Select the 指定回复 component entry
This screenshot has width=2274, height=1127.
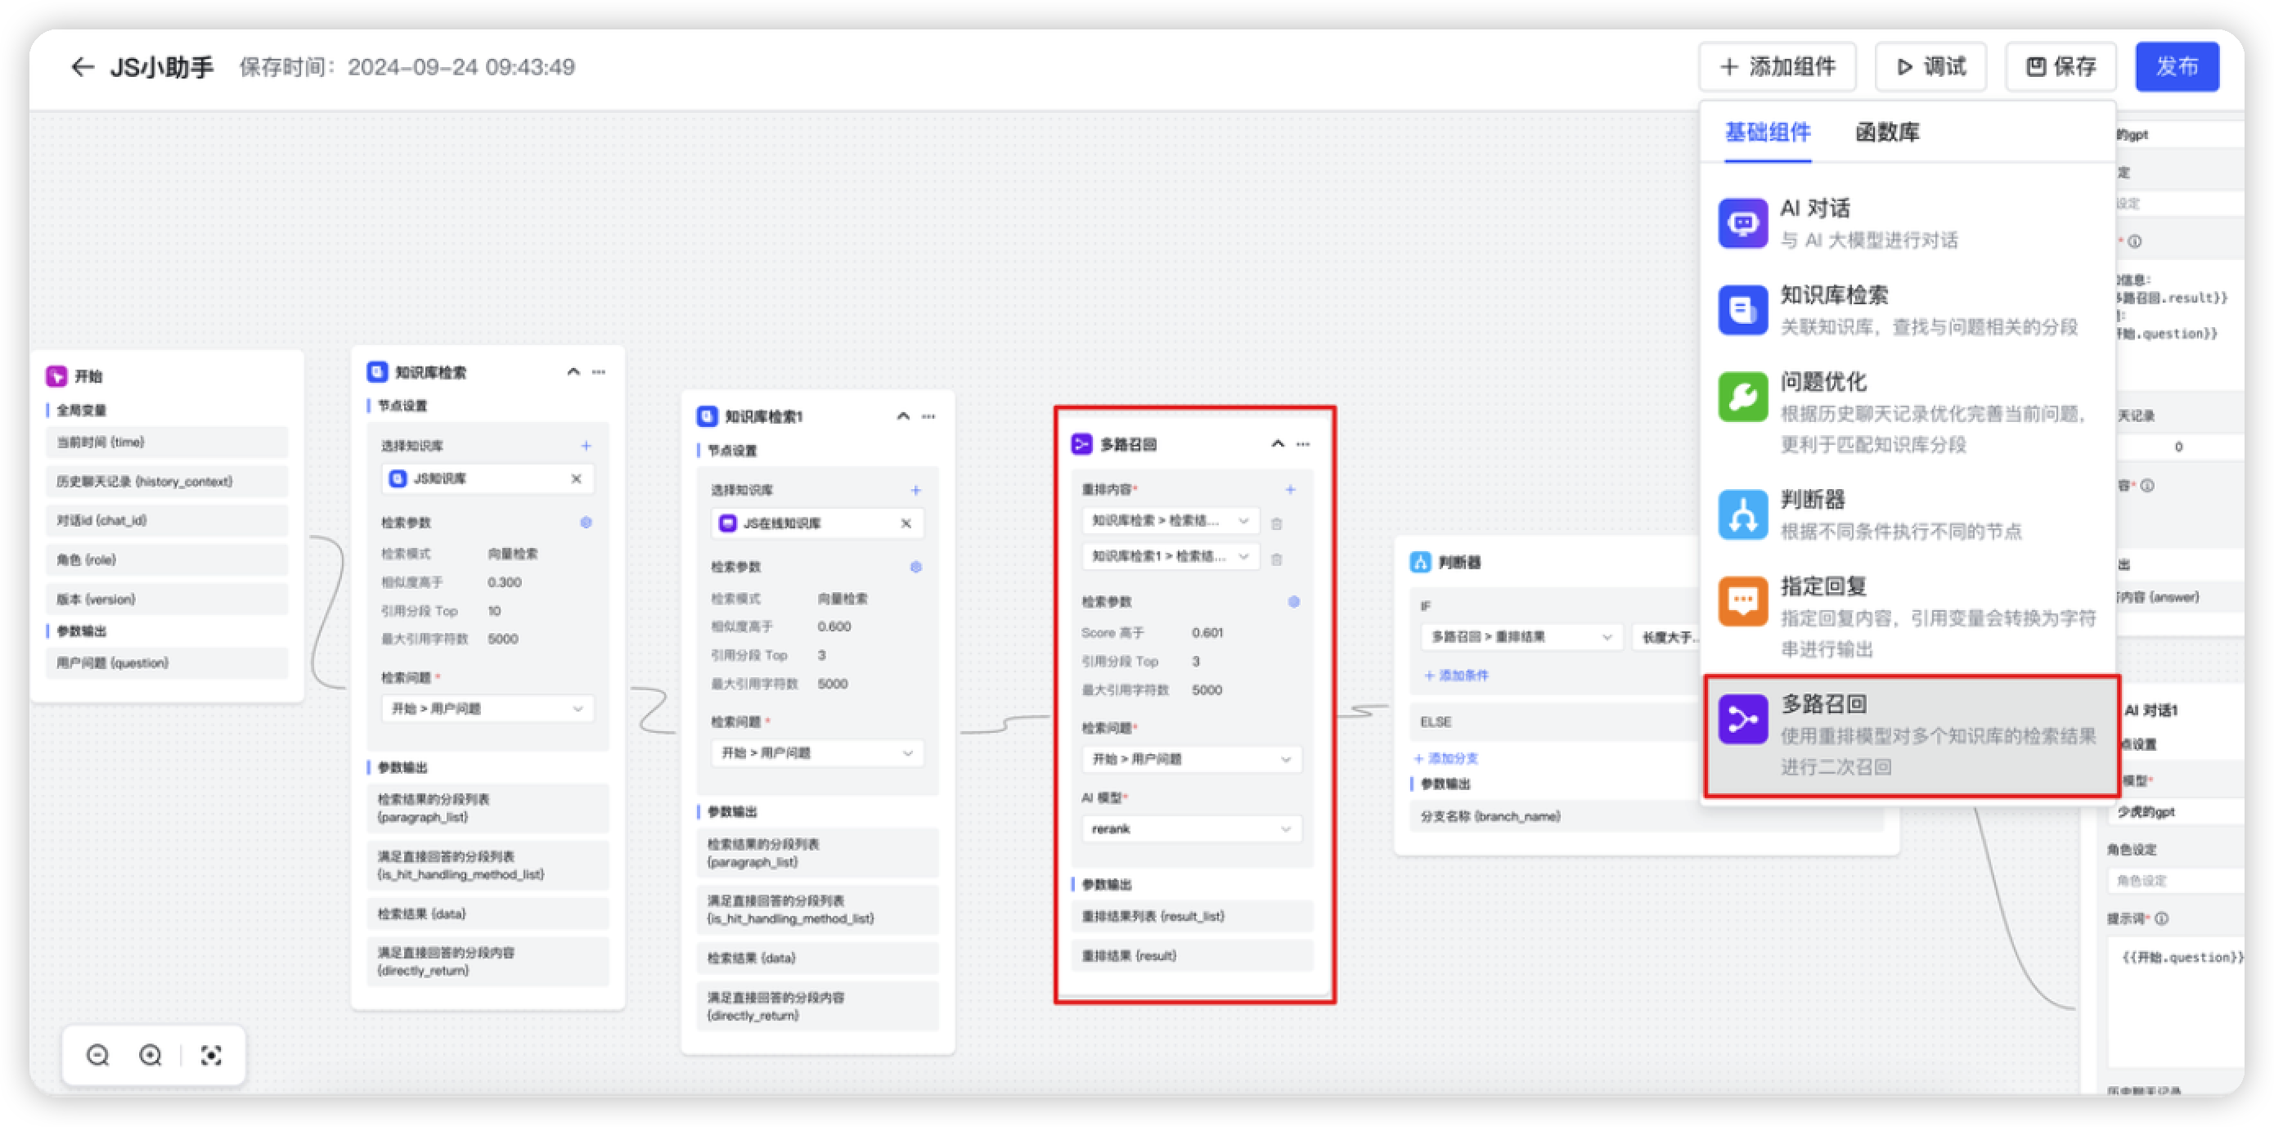click(1908, 617)
